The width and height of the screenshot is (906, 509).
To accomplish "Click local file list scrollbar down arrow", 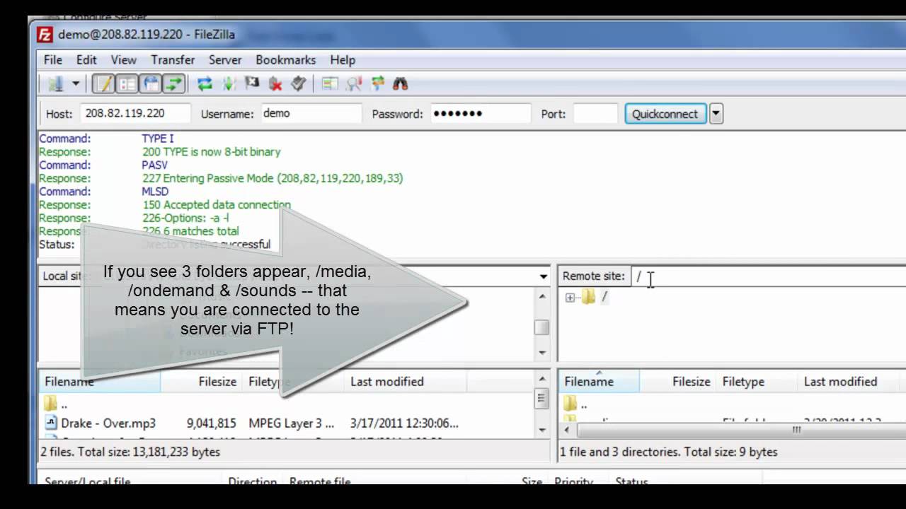I will pyautogui.click(x=542, y=430).
